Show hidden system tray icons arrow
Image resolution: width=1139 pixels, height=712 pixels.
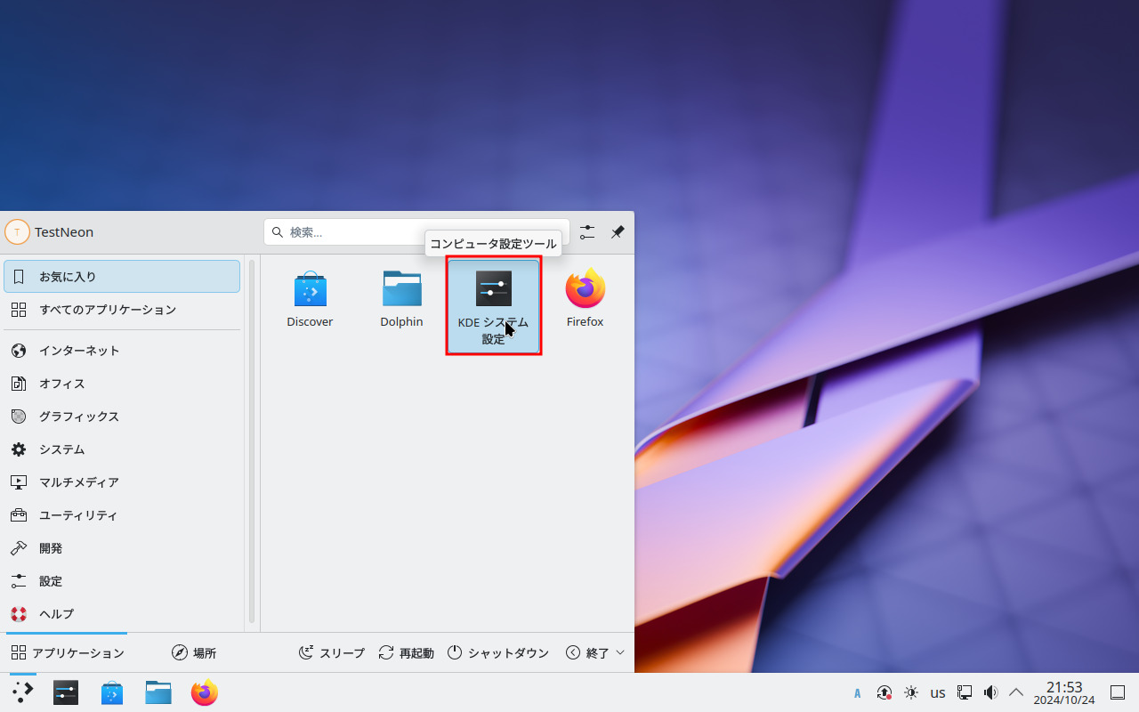pyautogui.click(x=1016, y=692)
